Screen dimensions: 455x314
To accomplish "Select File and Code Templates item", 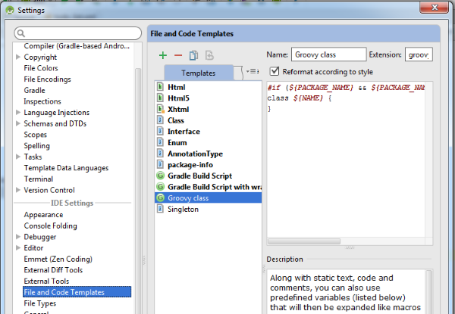I will (x=77, y=292).
